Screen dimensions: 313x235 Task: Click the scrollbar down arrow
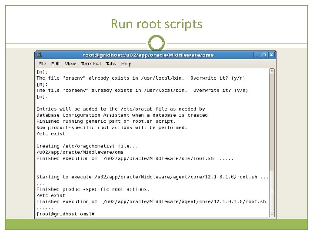(272, 215)
